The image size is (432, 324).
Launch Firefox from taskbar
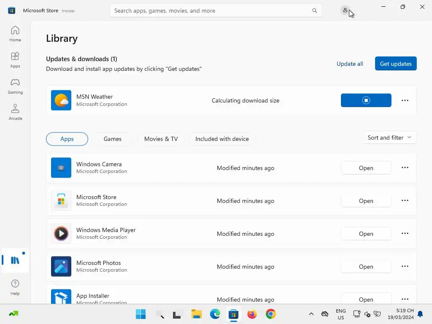coord(252,314)
